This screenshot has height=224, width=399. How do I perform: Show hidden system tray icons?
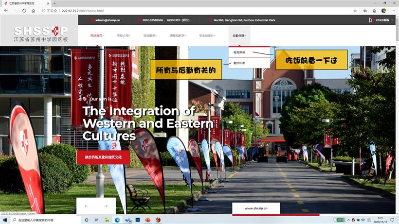pos(348,220)
